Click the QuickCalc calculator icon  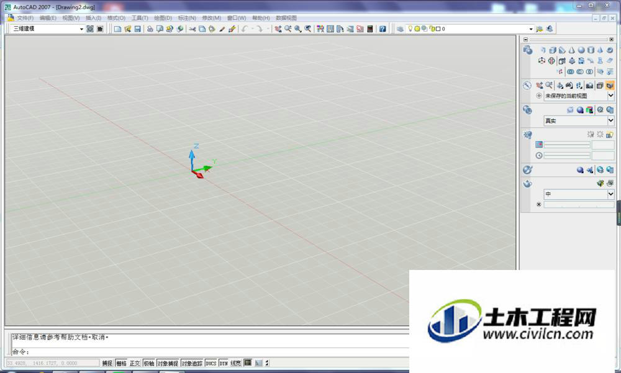pyautogui.click(x=370, y=29)
